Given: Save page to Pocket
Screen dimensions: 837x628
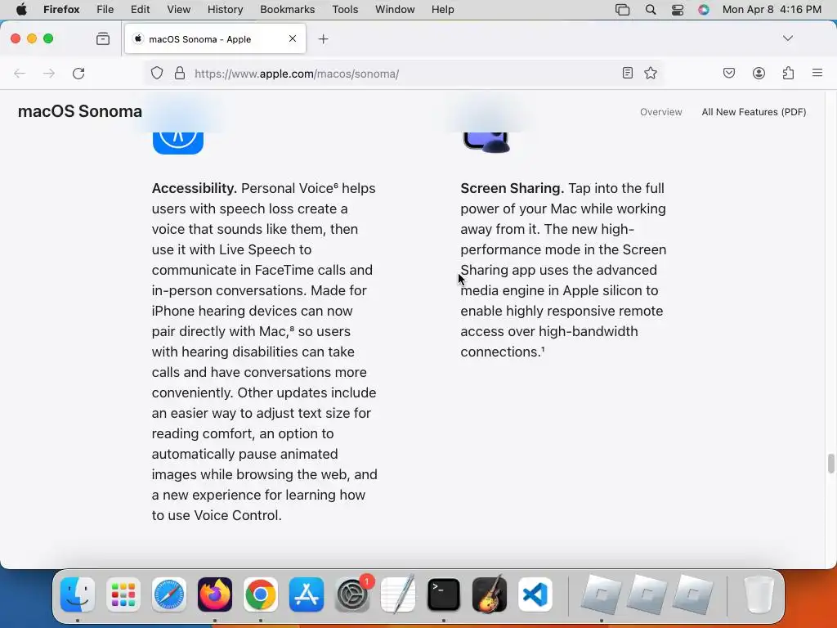Looking at the screenshot, I should click(x=728, y=73).
